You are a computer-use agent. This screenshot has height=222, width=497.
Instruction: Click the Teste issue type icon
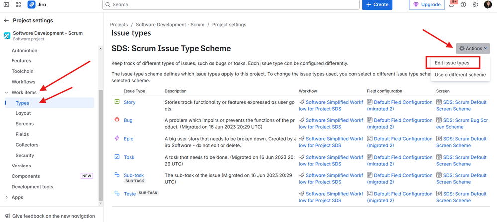(117, 193)
